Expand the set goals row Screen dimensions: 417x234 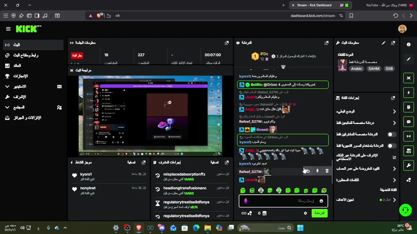point(394,200)
